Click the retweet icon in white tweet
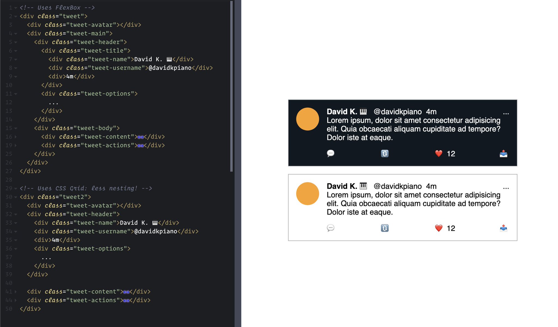 pyautogui.click(x=384, y=228)
